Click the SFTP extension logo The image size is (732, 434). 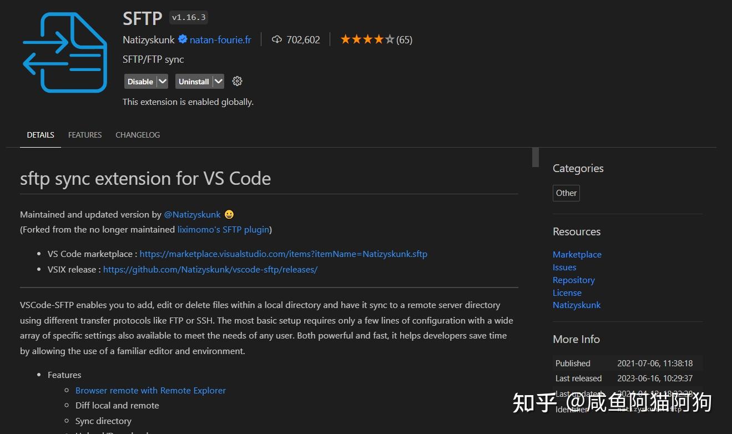(65, 53)
